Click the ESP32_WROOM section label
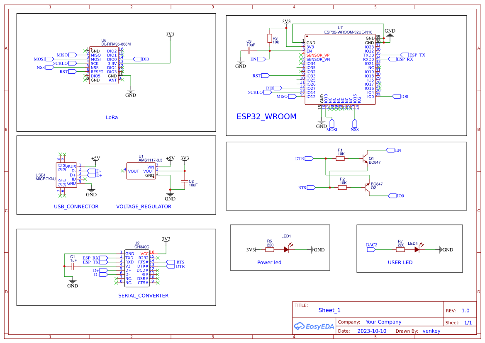485x343 pixels. [267, 117]
